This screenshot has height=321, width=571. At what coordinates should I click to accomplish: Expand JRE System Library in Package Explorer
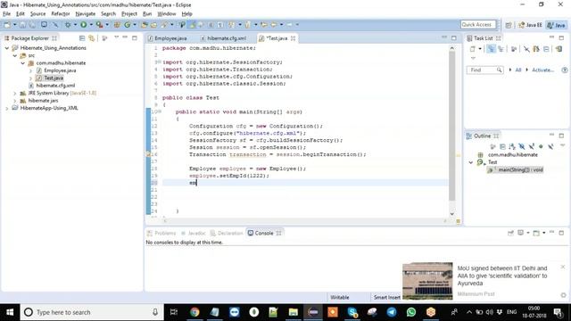pos(15,93)
